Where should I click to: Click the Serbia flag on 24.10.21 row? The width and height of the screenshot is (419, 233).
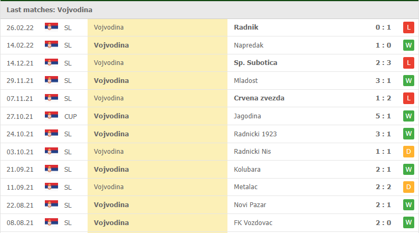click(51, 133)
